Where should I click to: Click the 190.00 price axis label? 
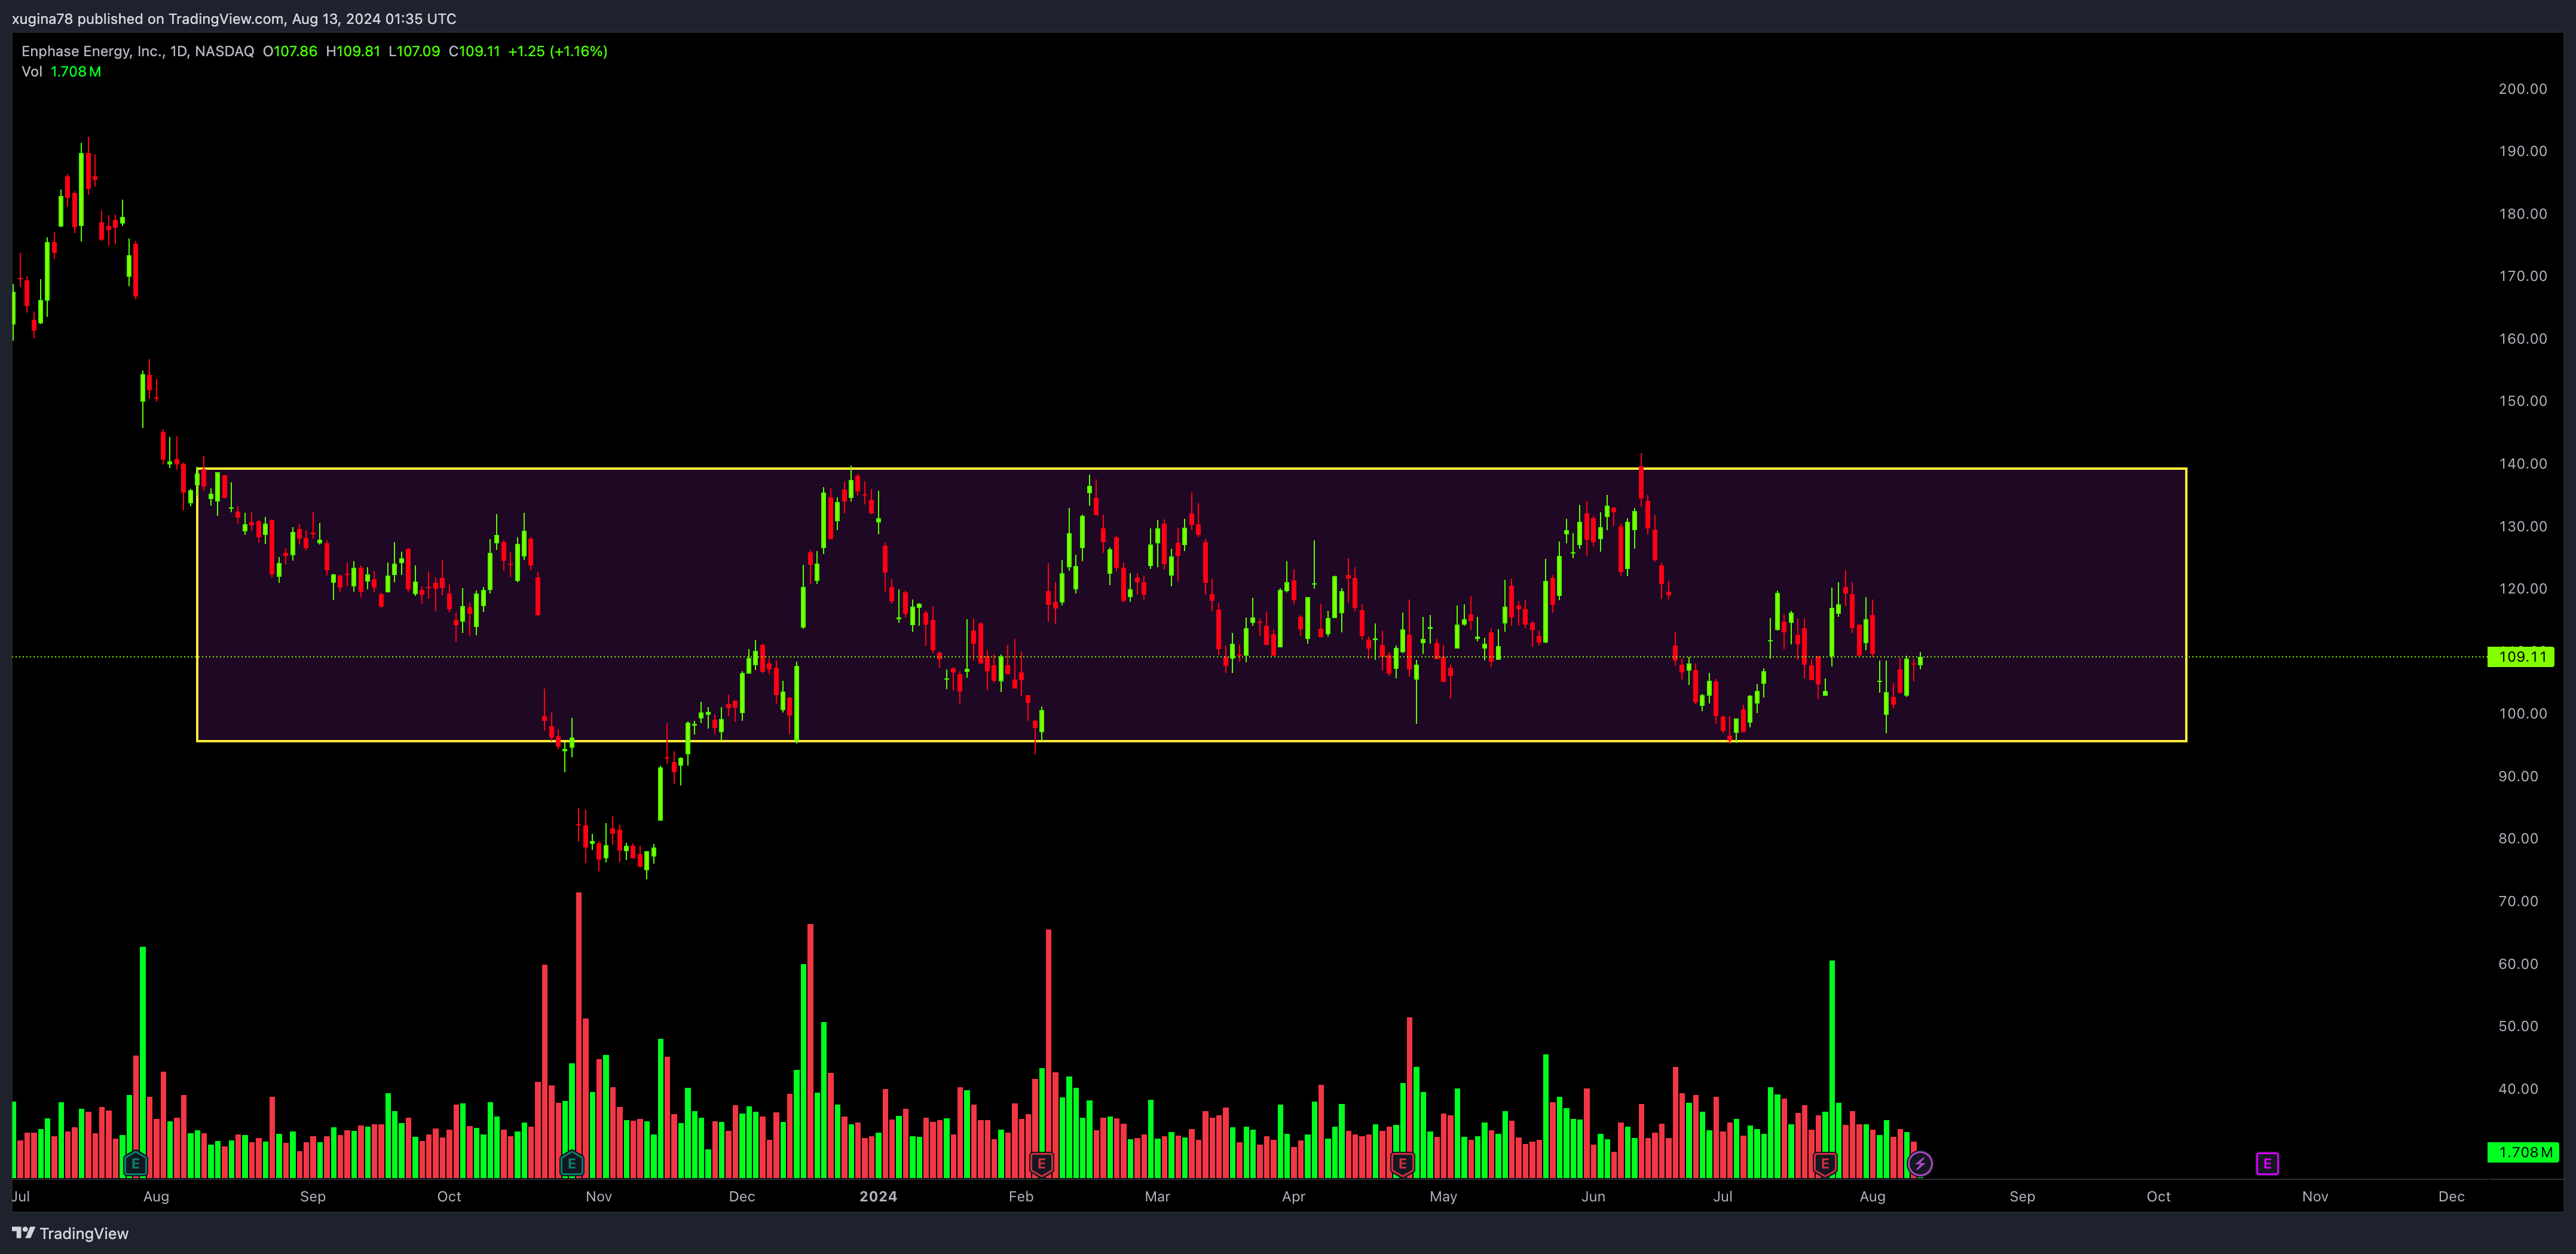tap(2522, 151)
